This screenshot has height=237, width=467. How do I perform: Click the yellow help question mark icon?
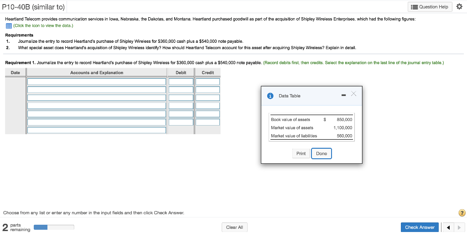click(x=462, y=213)
